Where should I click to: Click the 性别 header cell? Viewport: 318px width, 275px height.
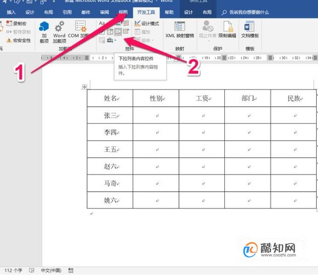click(x=156, y=98)
